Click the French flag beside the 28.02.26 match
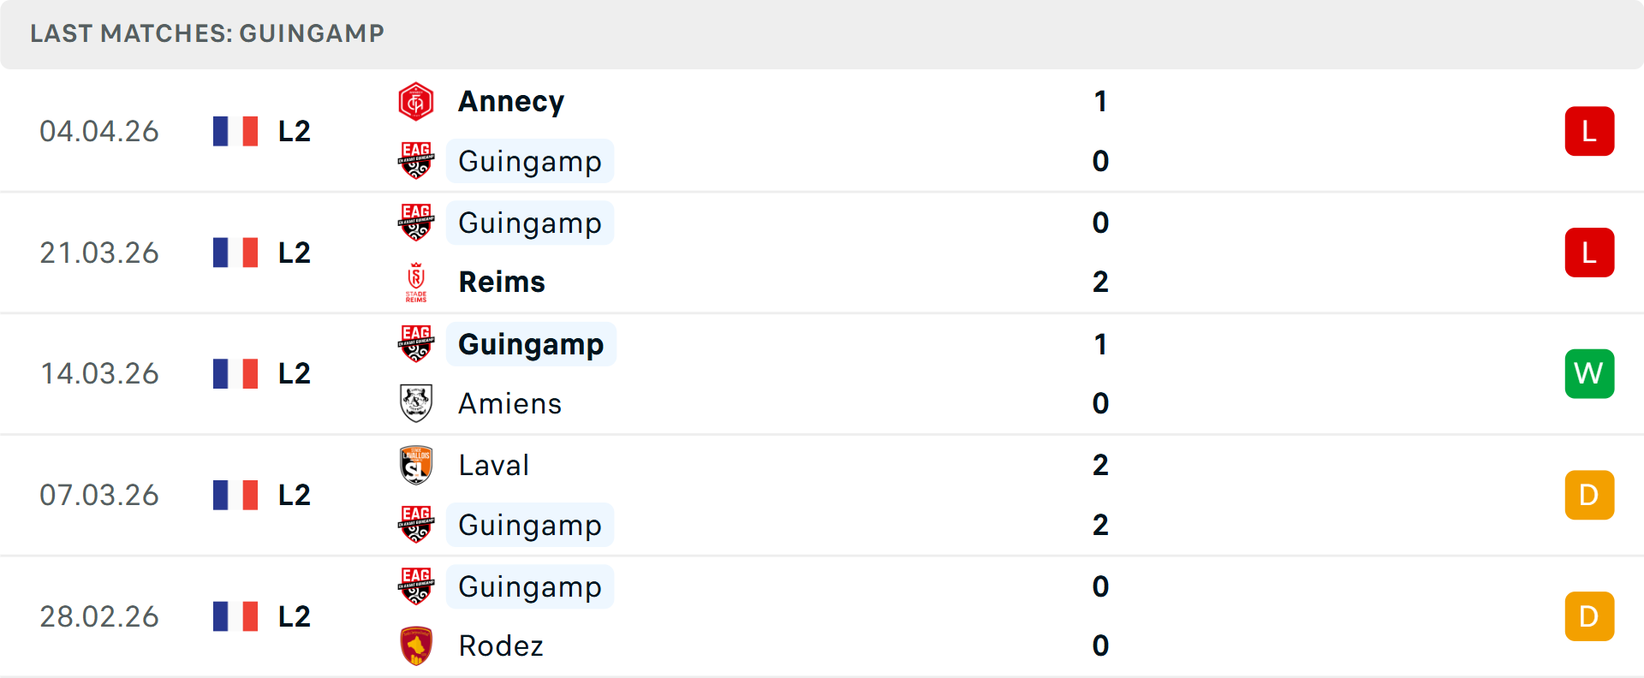Image resolution: width=1644 pixels, height=678 pixels. click(235, 616)
